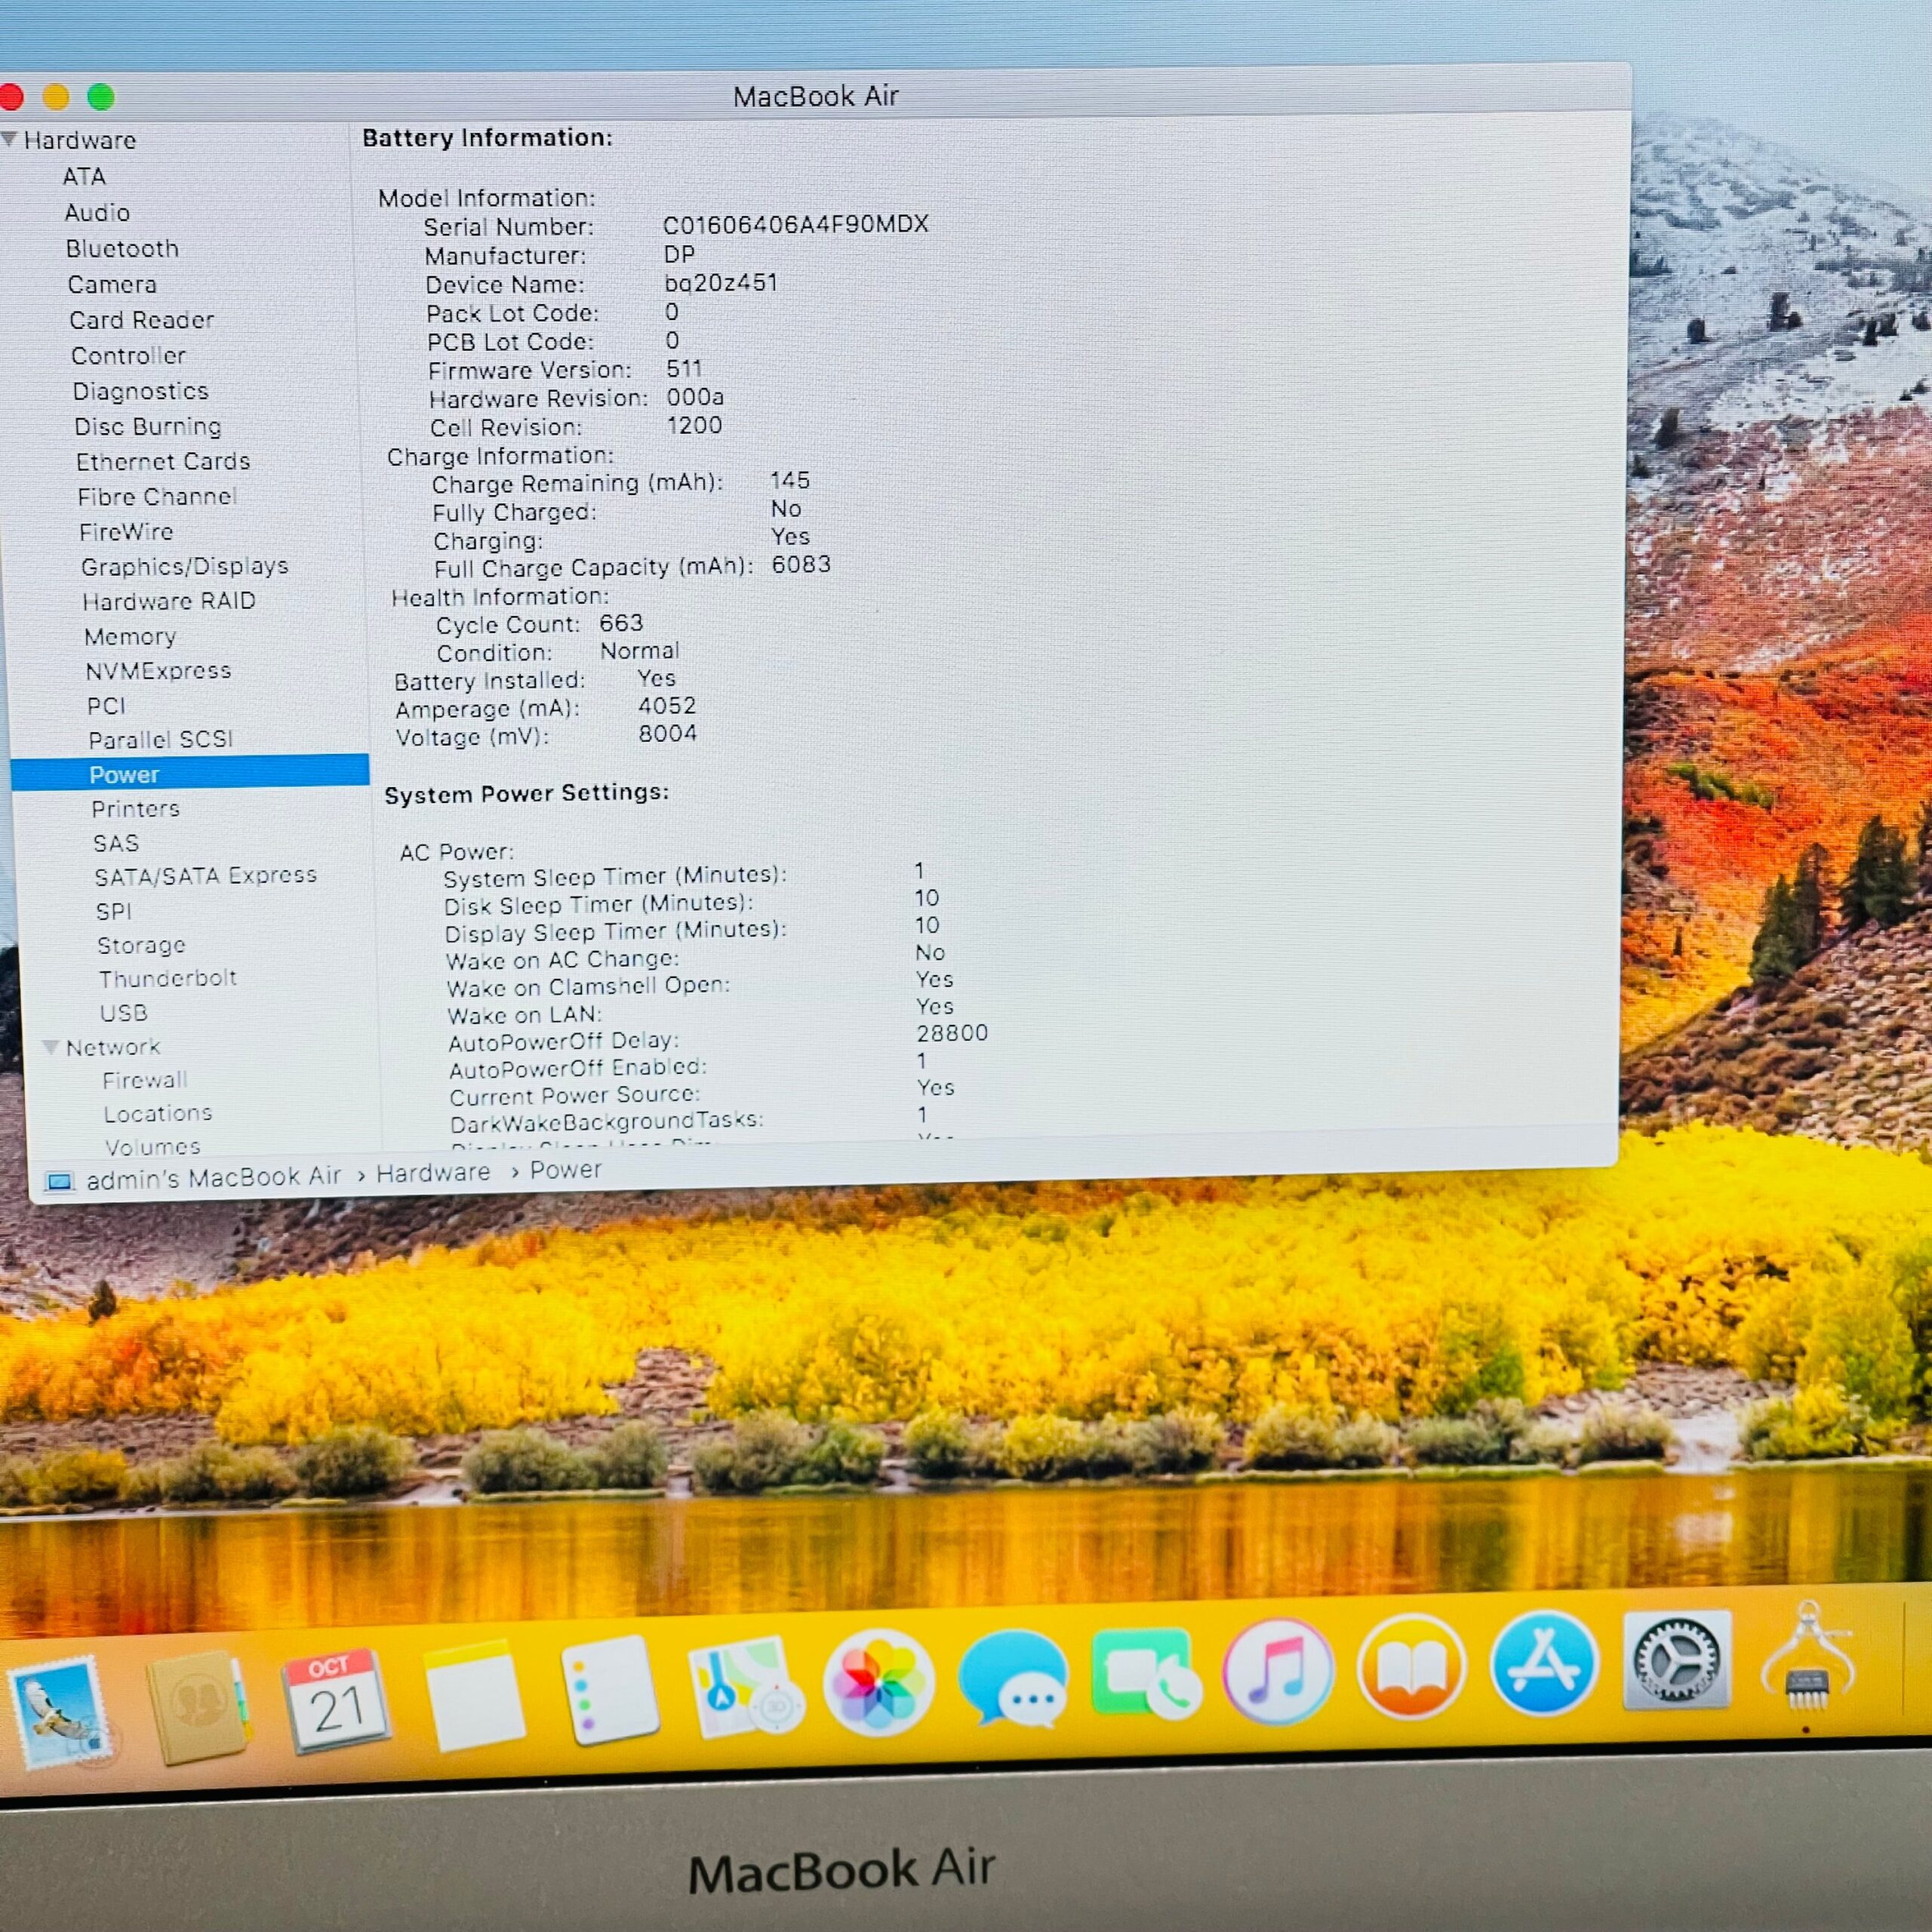1932x1932 pixels.
Task: Open iBooks from the Dock
Action: coord(1411,1667)
